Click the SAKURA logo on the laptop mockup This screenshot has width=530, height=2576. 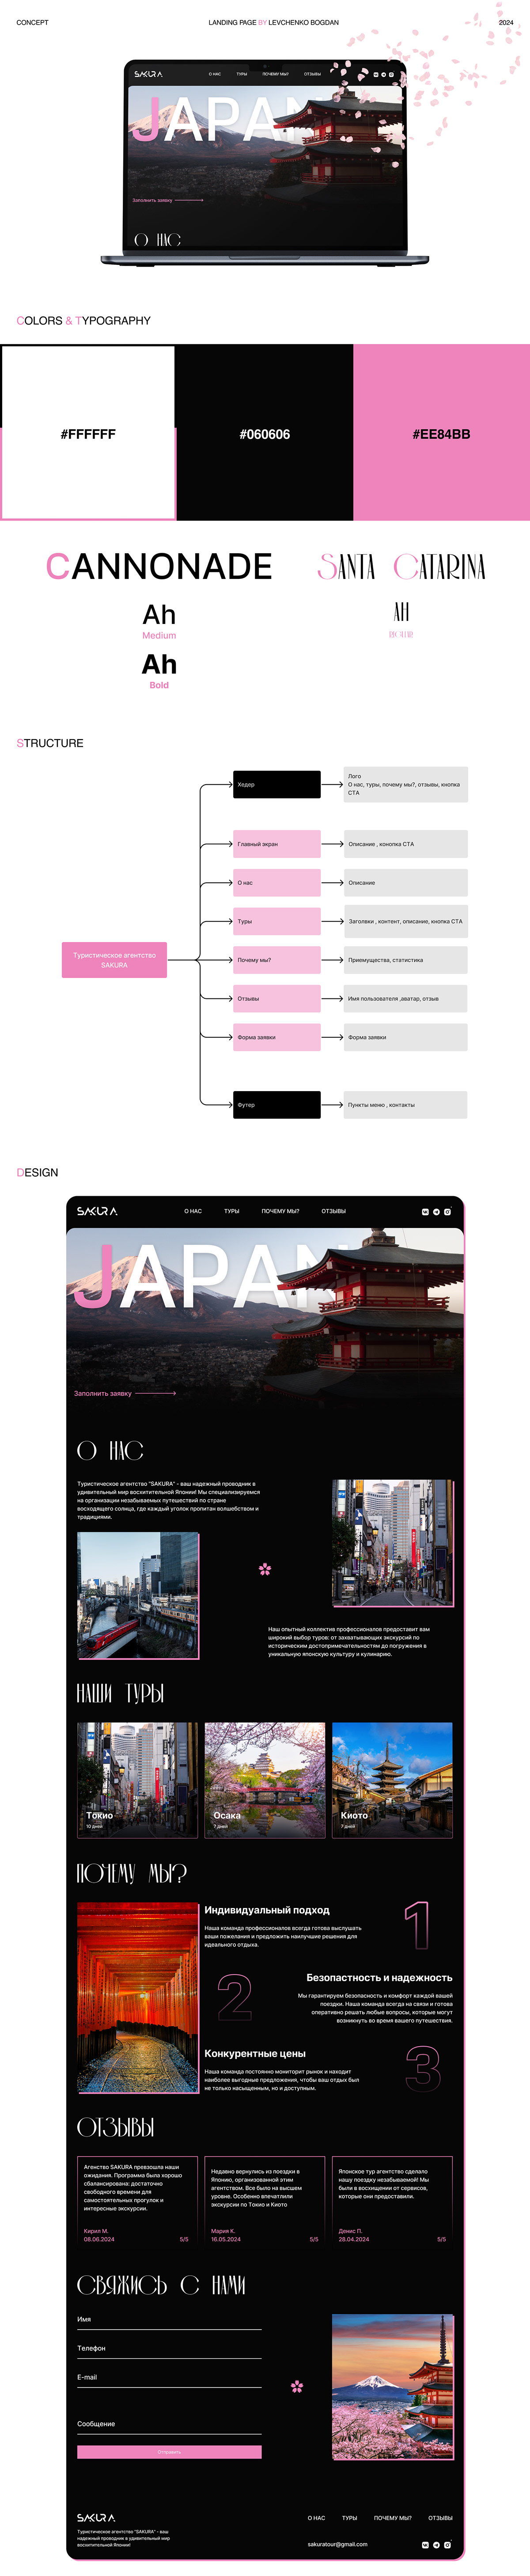click(x=148, y=74)
